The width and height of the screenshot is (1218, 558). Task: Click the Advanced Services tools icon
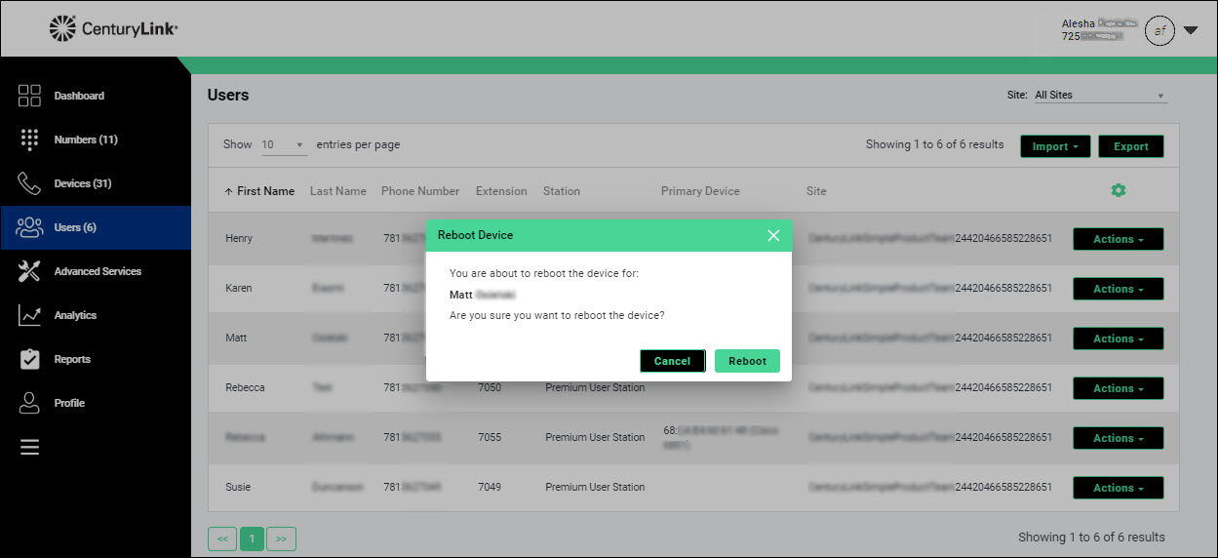(29, 271)
